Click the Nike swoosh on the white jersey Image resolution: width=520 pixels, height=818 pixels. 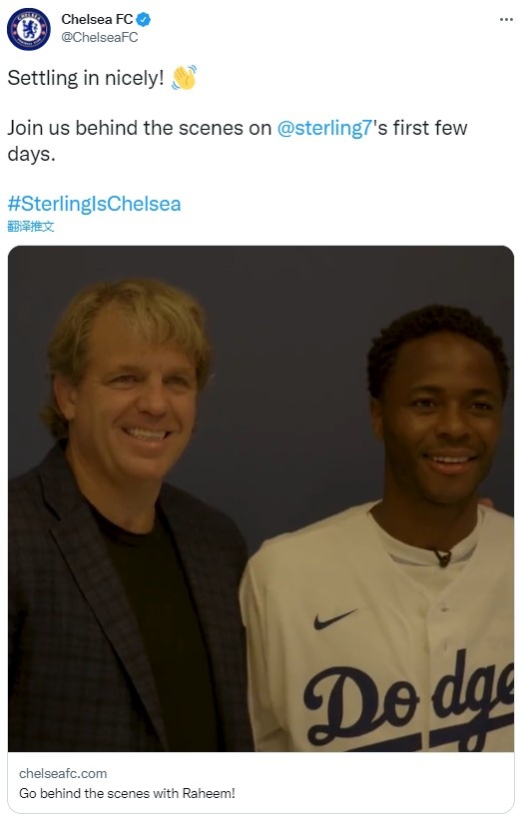[333, 618]
